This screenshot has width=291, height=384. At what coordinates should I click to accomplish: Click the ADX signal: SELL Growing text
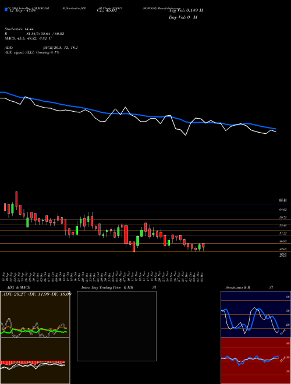(x=32, y=52)
